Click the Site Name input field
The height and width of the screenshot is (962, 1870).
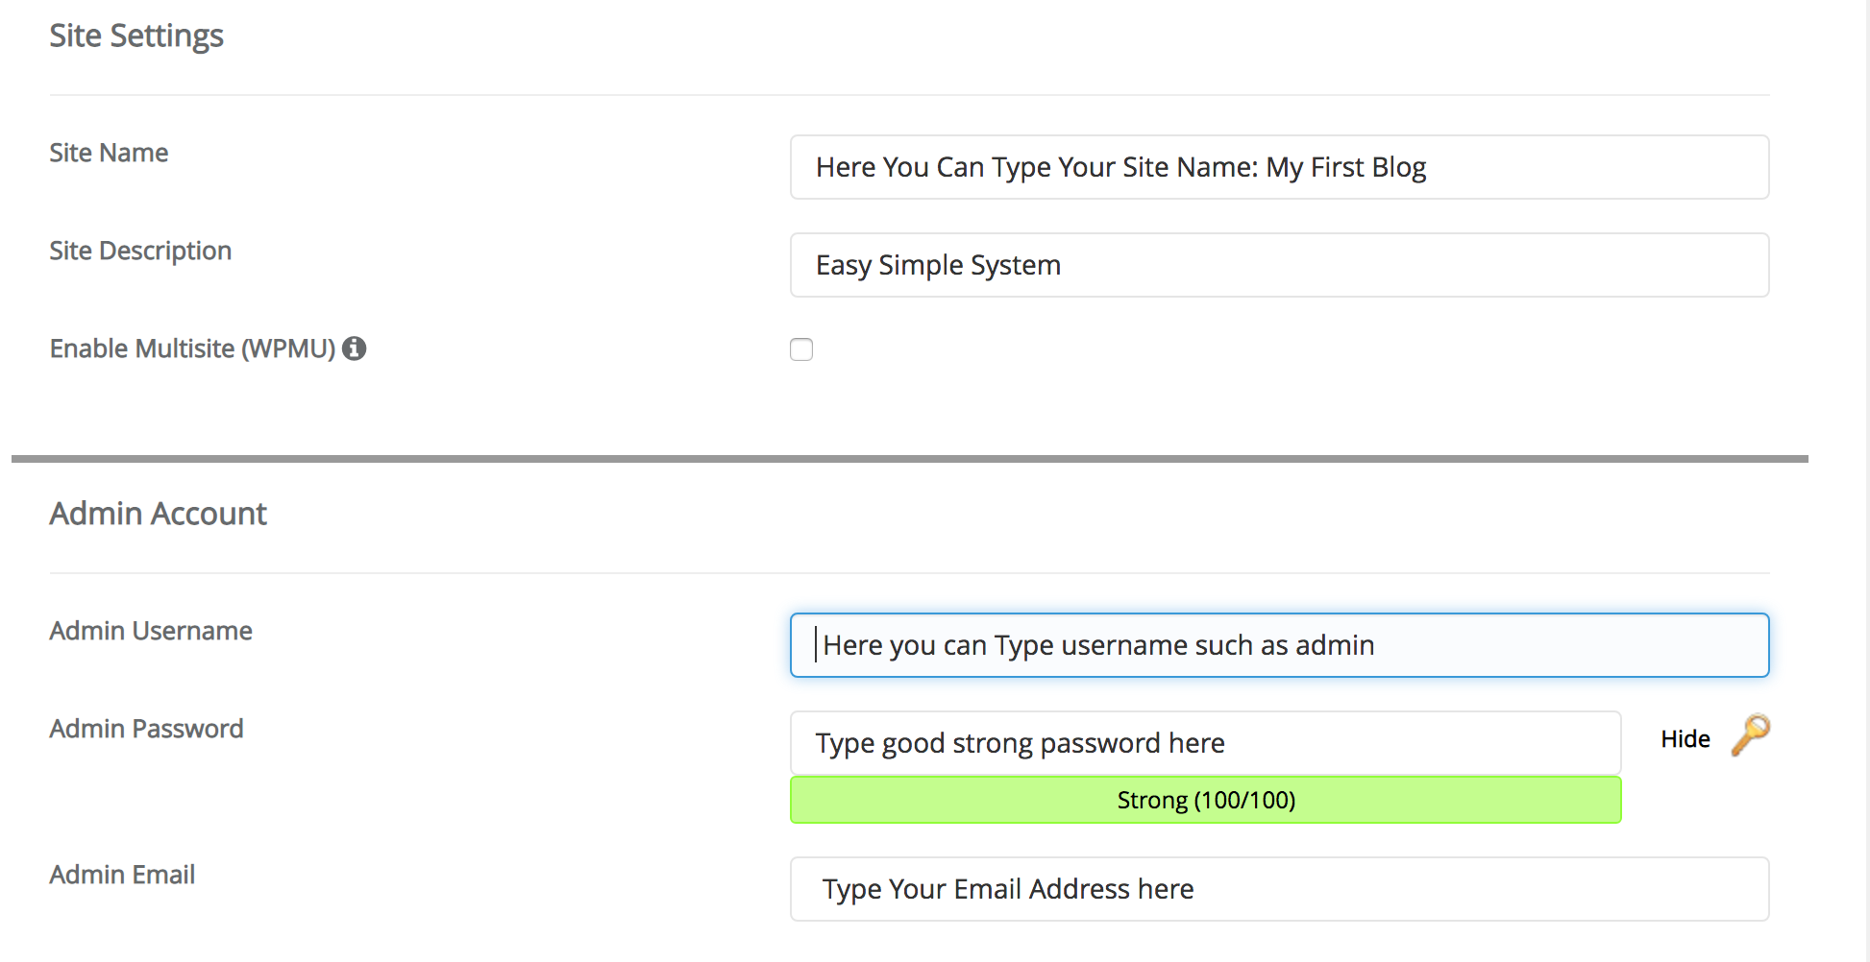[x=1278, y=167]
